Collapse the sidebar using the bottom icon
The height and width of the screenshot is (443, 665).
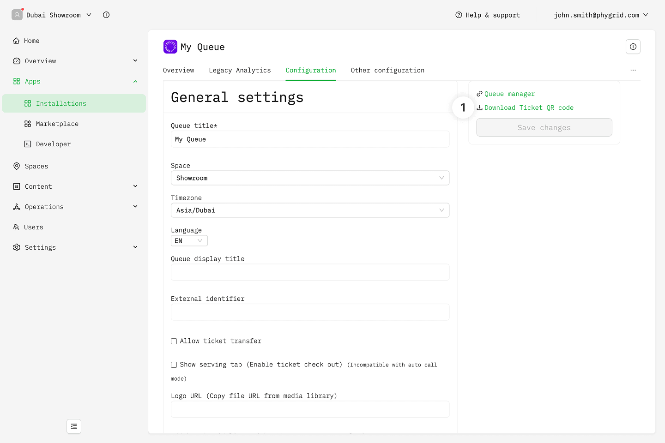click(74, 426)
